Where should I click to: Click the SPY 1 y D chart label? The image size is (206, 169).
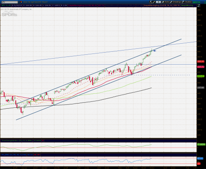coord(6,6)
